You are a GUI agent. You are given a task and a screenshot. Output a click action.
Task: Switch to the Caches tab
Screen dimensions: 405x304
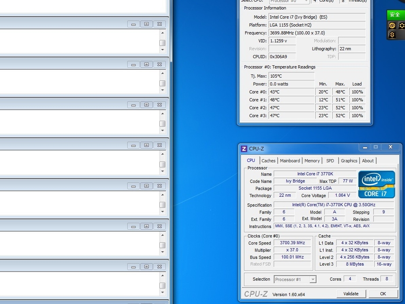268,161
